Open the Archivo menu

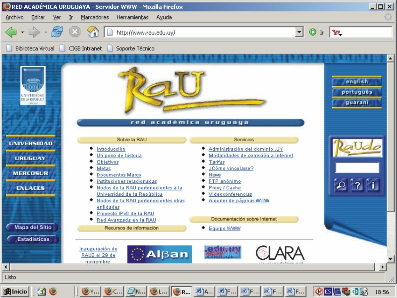14,17
